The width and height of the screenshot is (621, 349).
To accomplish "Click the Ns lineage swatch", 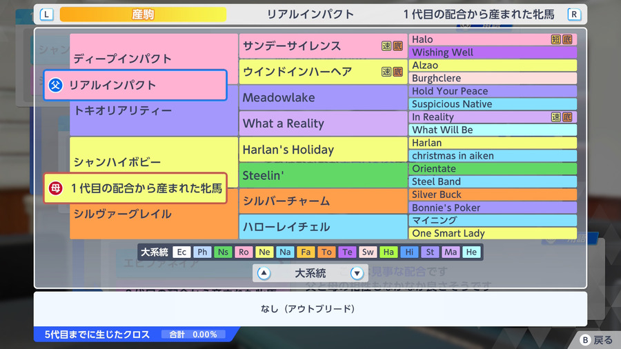I will (x=223, y=252).
